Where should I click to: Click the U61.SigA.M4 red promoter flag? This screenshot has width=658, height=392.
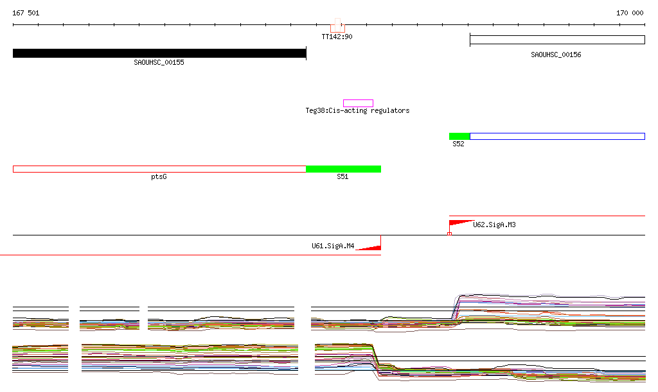369,248
